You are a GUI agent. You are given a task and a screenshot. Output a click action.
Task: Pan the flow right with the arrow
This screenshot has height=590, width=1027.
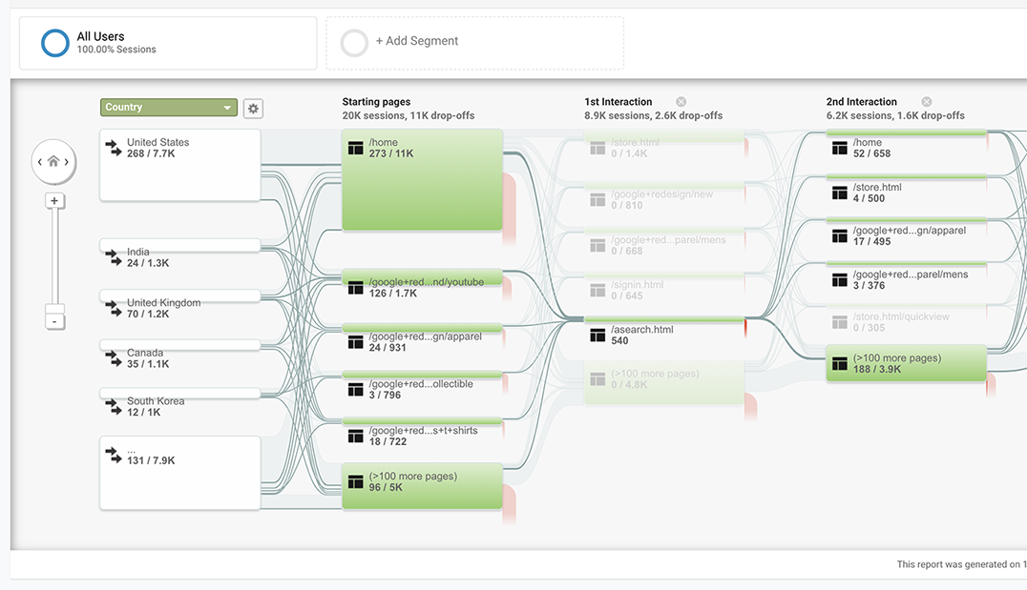pyautogui.click(x=66, y=162)
